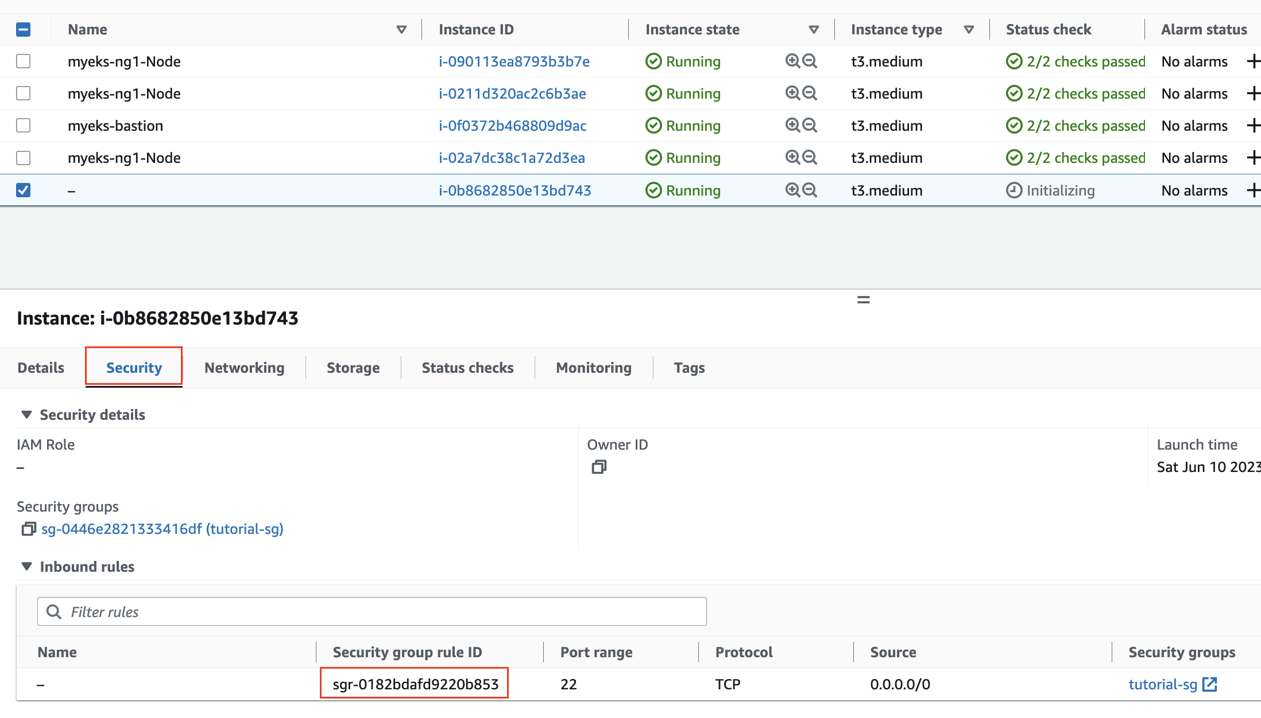The height and width of the screenshot is (718, 1261).
Task: Uncheck the selected i-0b8682850e13bd743 checkbox
Action: click(23, 190)
